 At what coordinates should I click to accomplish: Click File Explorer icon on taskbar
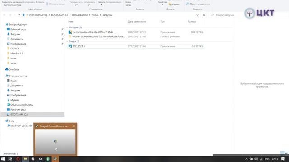25,159
